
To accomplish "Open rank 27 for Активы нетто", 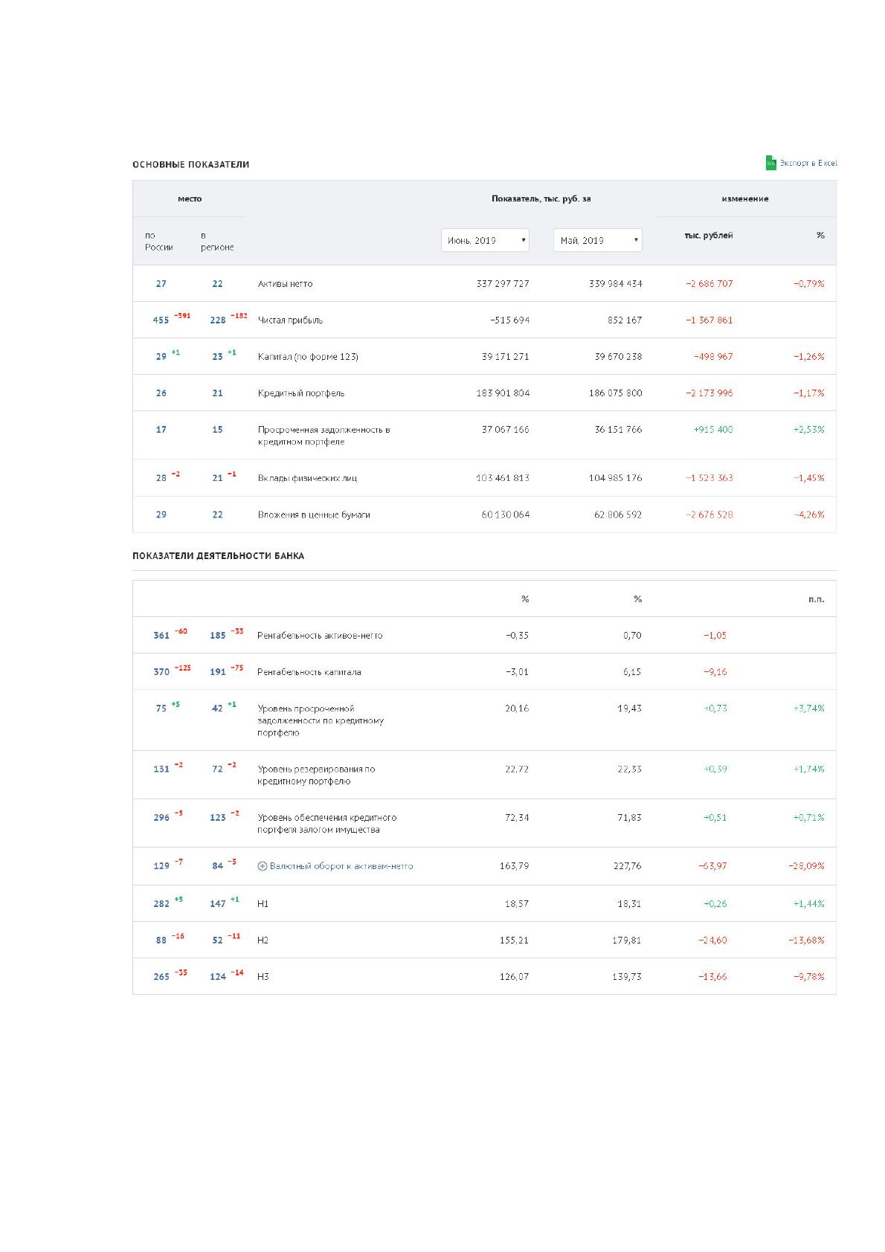I will (x=161, y=284).
